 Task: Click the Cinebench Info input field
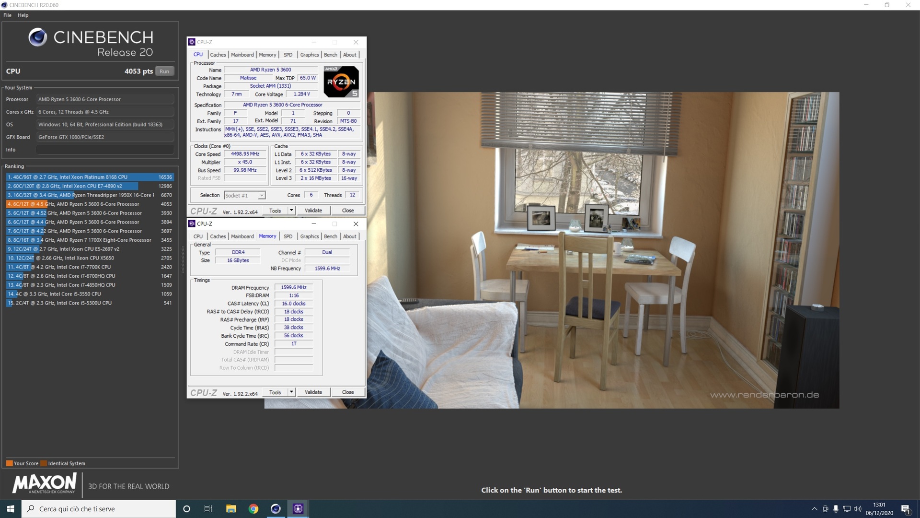105,150
